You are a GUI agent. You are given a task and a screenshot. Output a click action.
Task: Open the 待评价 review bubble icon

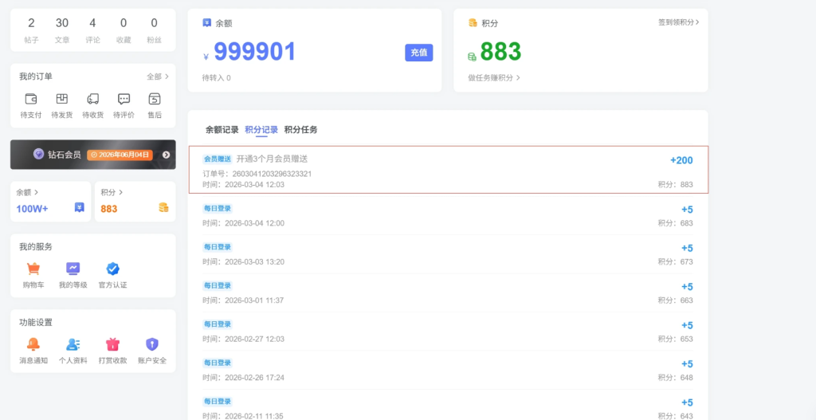[124, 99]
